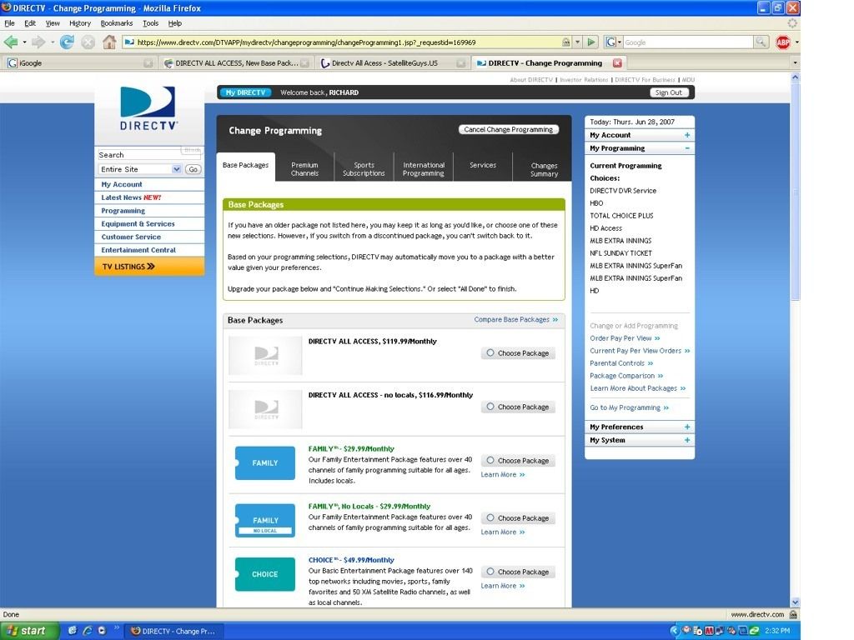
Task: Click the DIRECTV logo
Action: coord(148,108)
